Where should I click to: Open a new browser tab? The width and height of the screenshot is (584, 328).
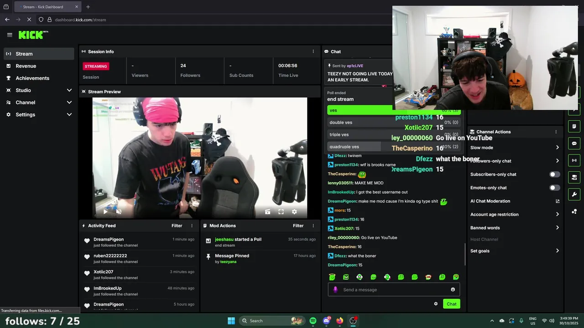click(x=88, y=7)
